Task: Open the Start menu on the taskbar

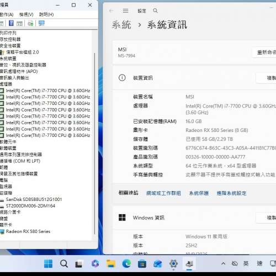Action: 49,264
